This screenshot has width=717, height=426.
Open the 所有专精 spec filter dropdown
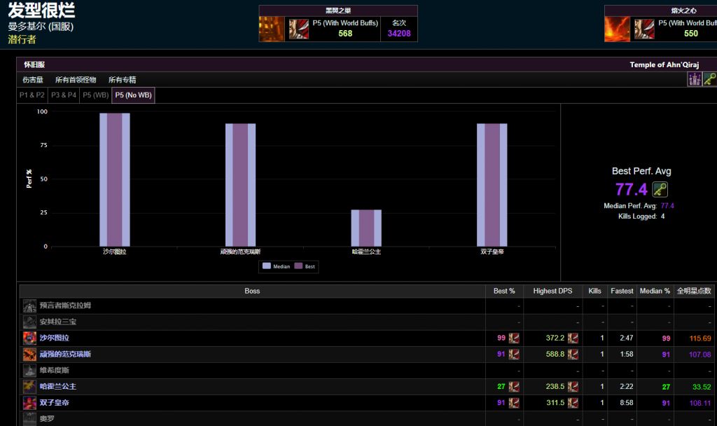[123, 80]
